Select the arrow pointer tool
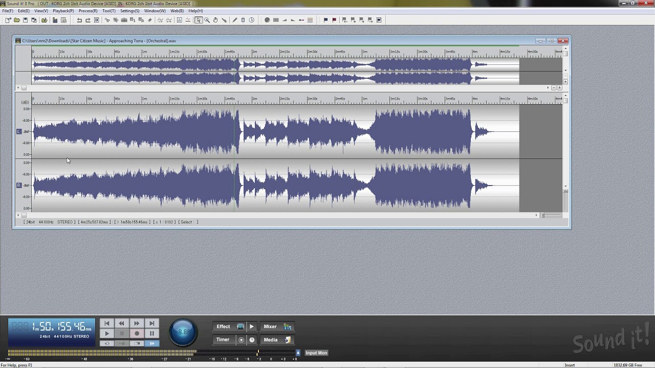Viewport: 655px width, 368px height. (198, 20)
